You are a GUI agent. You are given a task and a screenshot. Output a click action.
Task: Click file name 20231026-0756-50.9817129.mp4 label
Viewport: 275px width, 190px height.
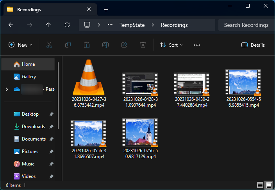click(141, 153)
